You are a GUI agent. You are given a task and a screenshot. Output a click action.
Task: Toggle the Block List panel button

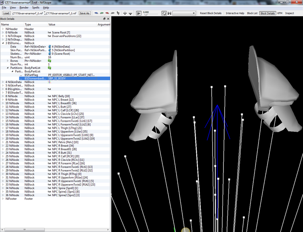(x=252, y=13)
